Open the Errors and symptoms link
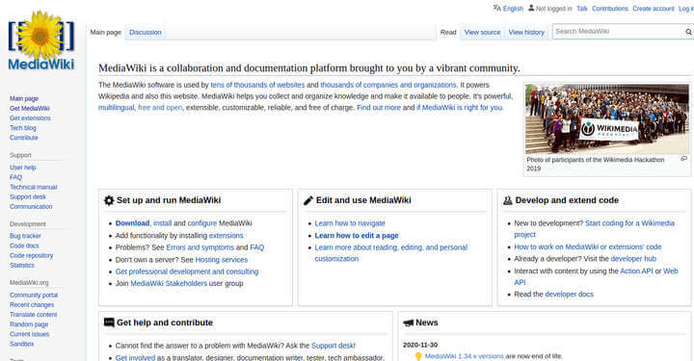 click(200, 247)
